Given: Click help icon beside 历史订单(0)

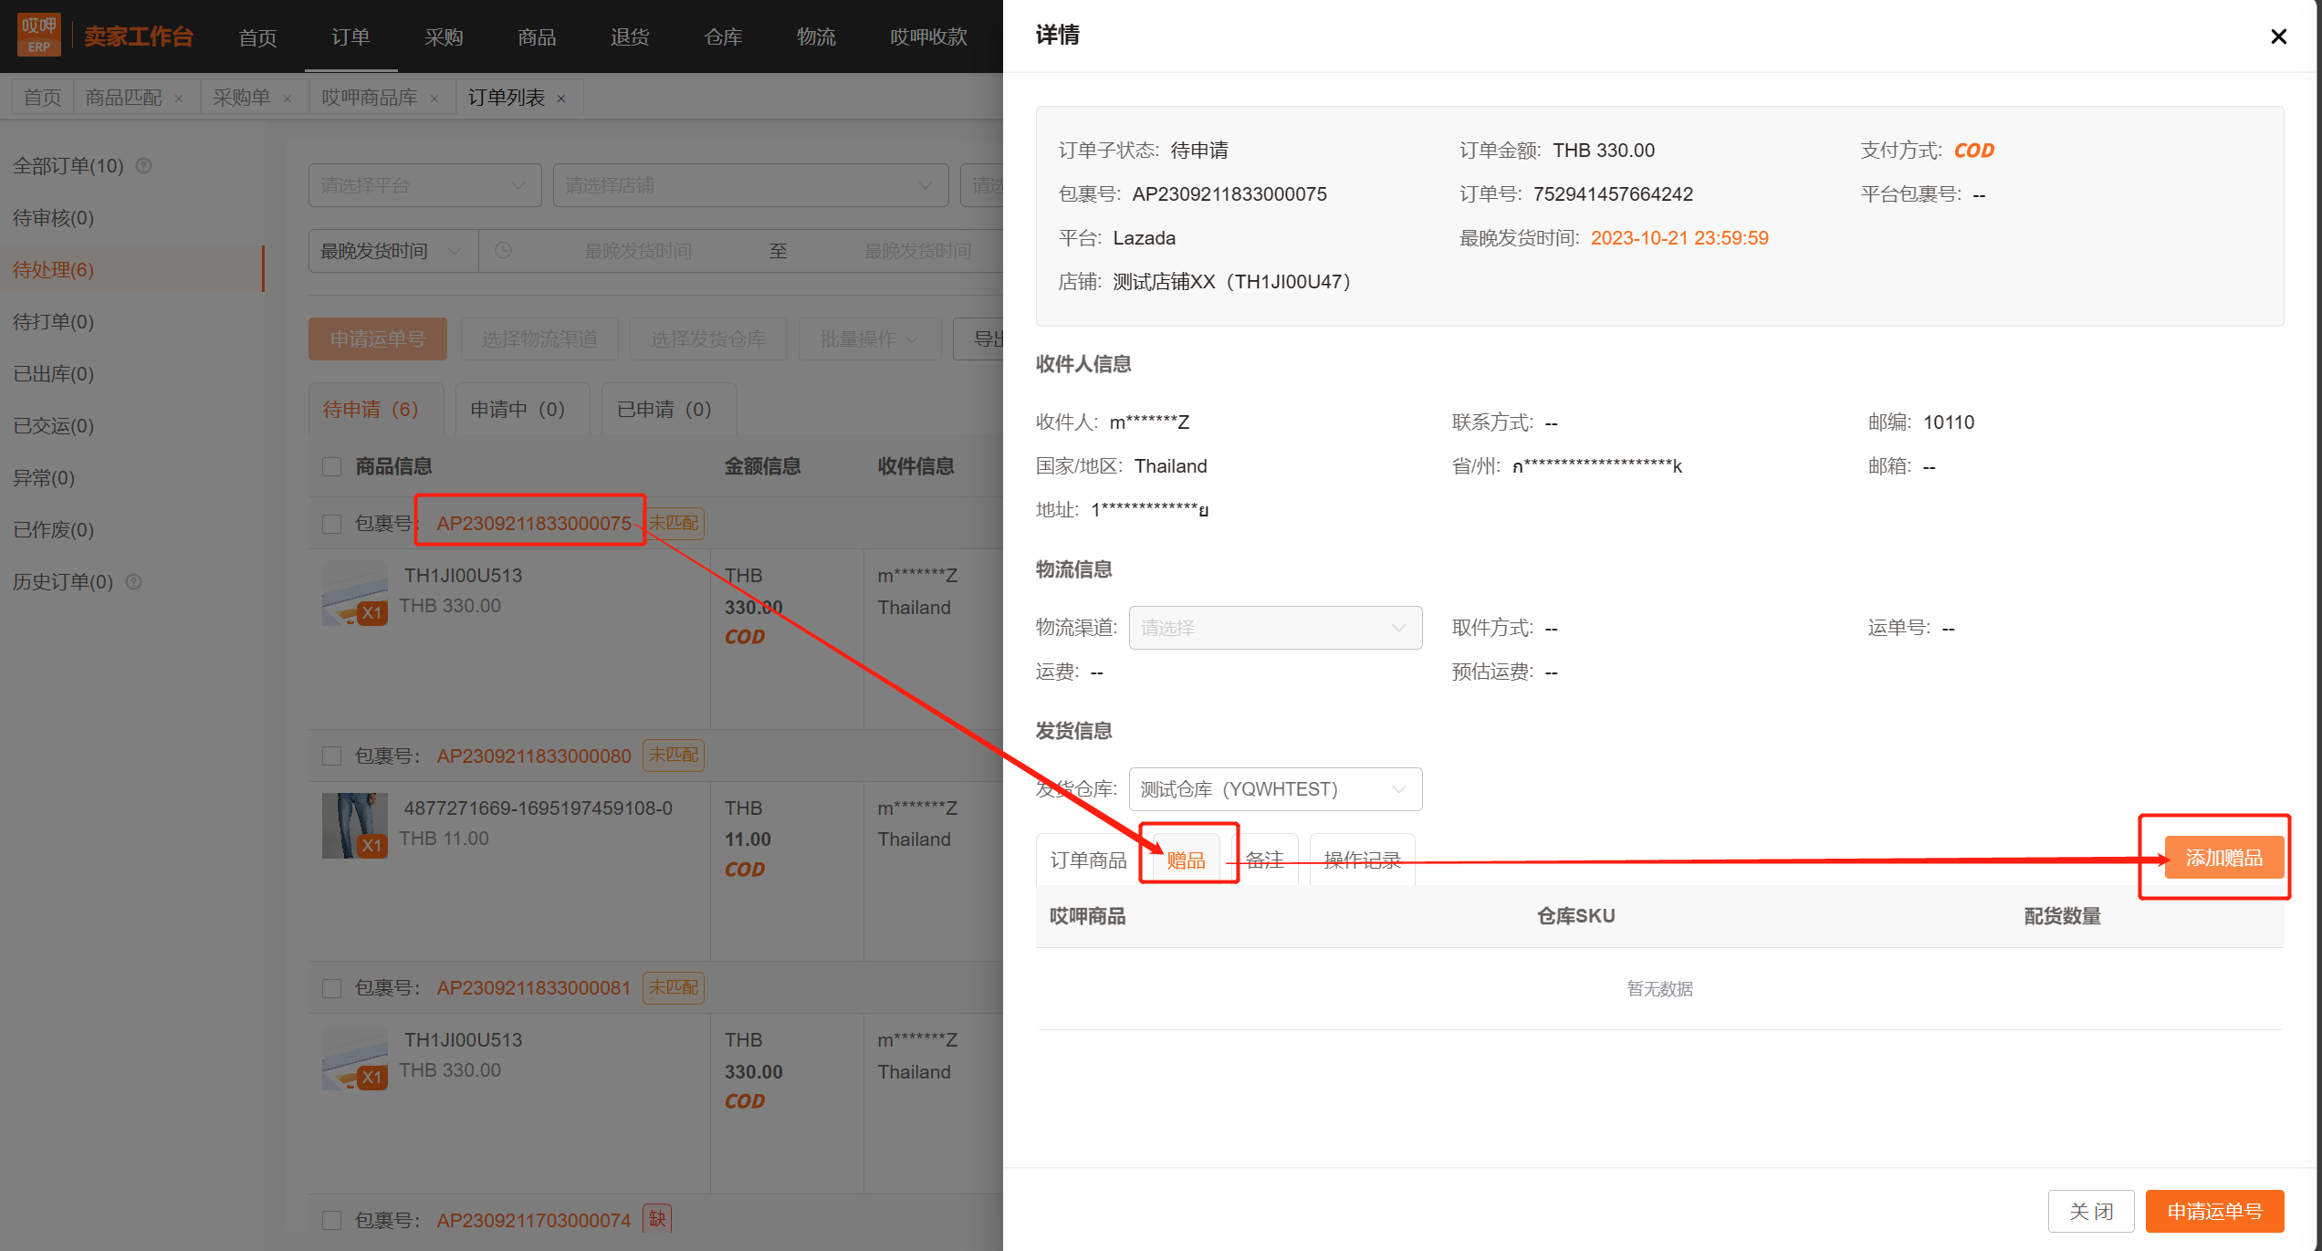Looking at the screenshot, I should (133, 582).
